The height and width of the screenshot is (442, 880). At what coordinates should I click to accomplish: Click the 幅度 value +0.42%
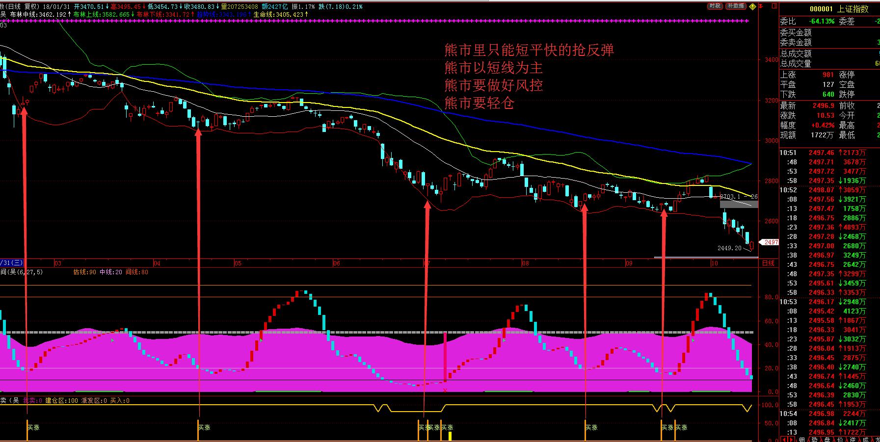[822, 125]
